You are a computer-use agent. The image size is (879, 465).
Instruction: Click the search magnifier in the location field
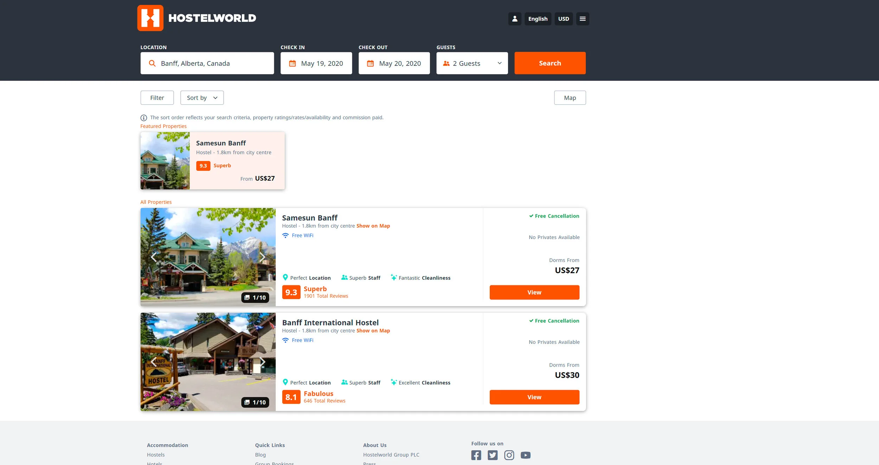(x=152, y=63)
